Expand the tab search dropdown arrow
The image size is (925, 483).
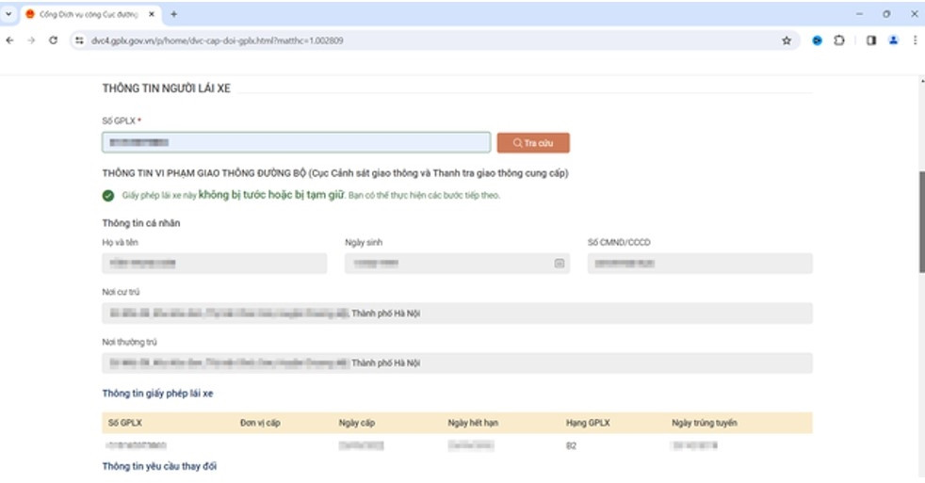point(8,14)
